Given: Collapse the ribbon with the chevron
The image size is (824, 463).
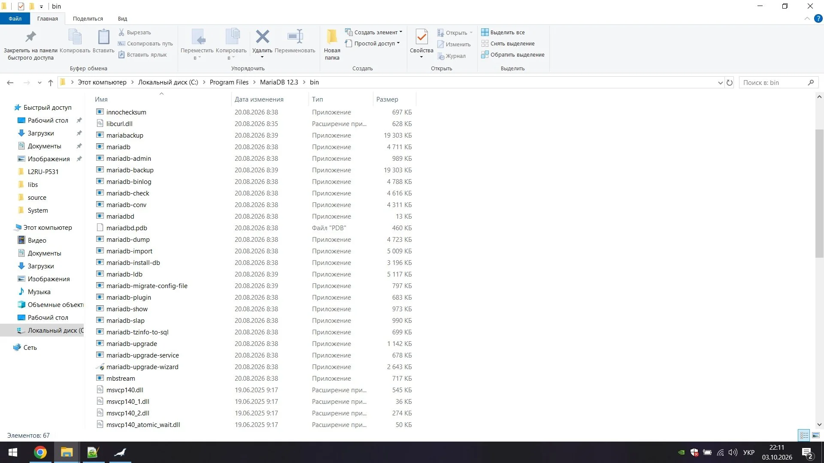Looking at the screenshot, I should pos(807,18).
